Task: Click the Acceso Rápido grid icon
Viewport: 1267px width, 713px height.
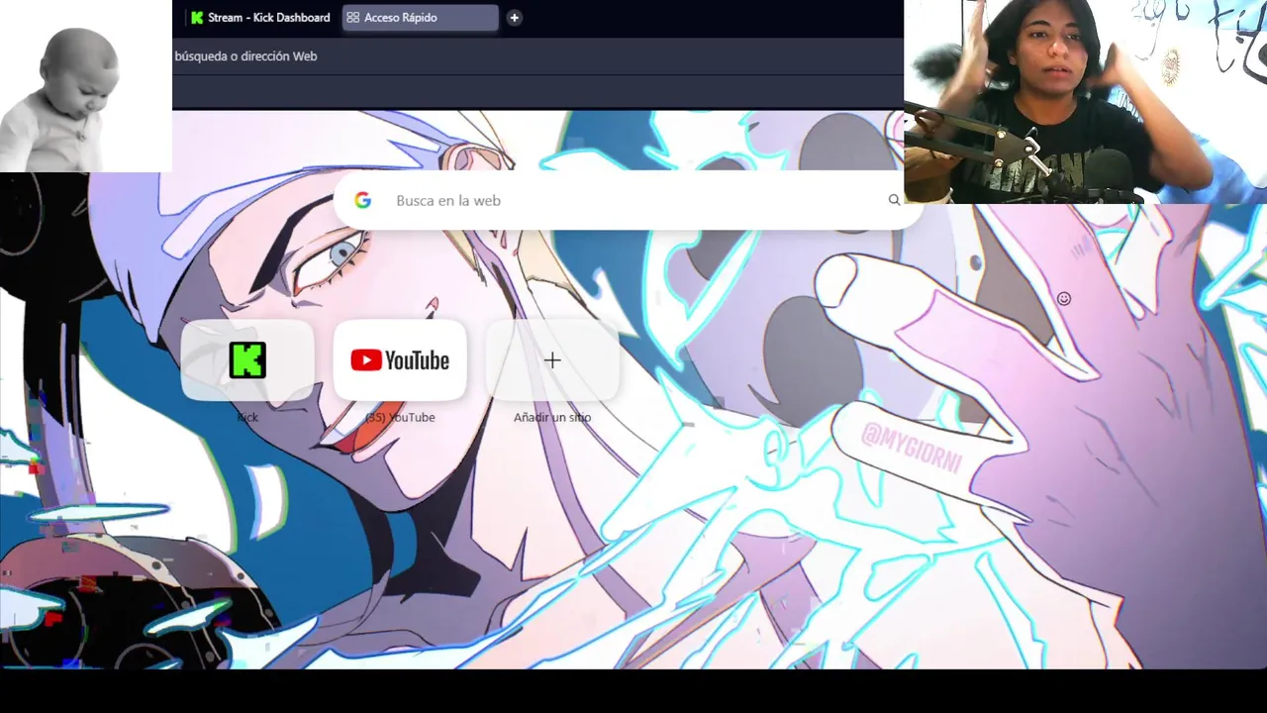Action: pos(352,17)
